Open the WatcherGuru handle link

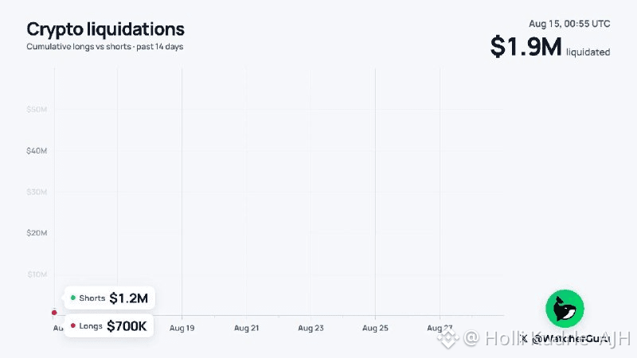571,338
